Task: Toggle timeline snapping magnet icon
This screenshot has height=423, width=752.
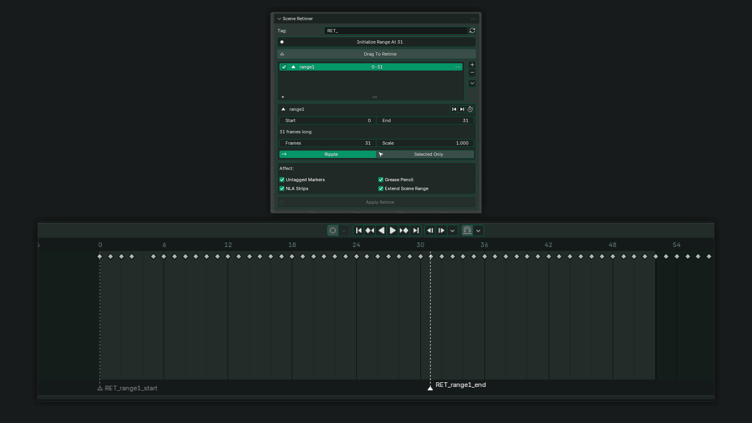Action: pos(467,231)
